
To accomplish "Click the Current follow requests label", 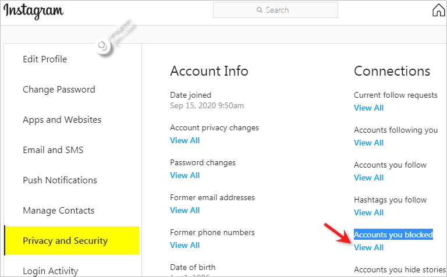I will pos(395,95).
